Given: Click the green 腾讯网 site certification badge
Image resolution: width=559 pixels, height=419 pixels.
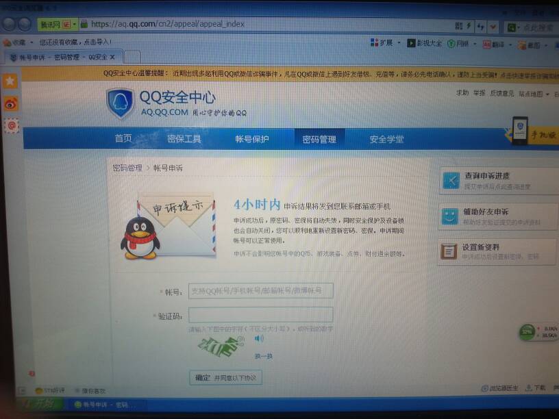Looking at the screenshot, I should (54, 25).
